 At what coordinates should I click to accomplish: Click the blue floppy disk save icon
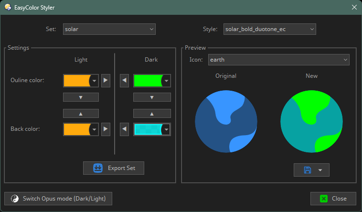pos(307,170)
